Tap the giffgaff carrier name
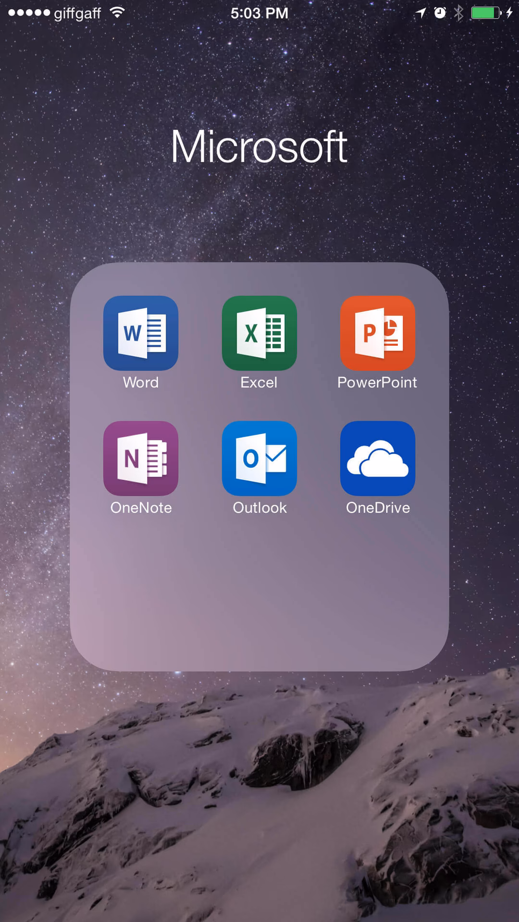Image resolution: width=519 pixels, height=922 pixels. click(77, 13)
